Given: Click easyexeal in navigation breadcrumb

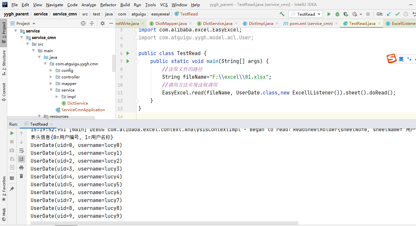Looking at the screenshot, I should pos(160,14).
